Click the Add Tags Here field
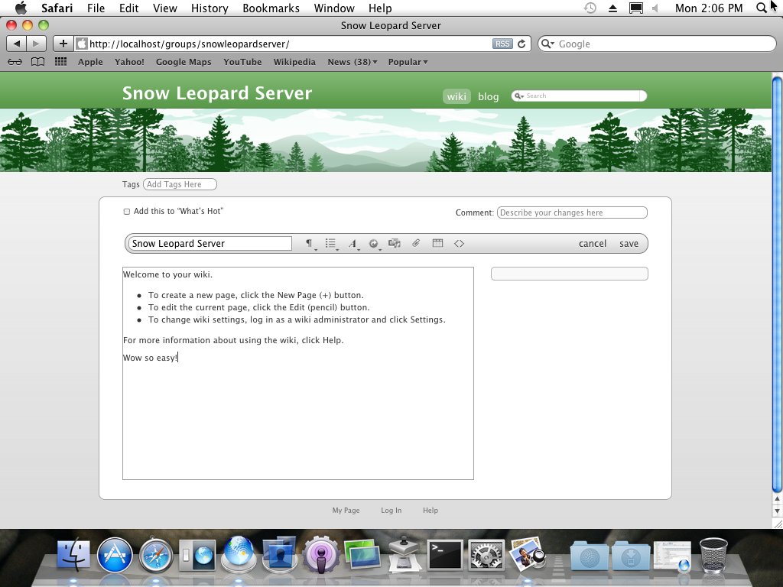The height and width of the screenshot is (587, 783). [x=180, y=184]
